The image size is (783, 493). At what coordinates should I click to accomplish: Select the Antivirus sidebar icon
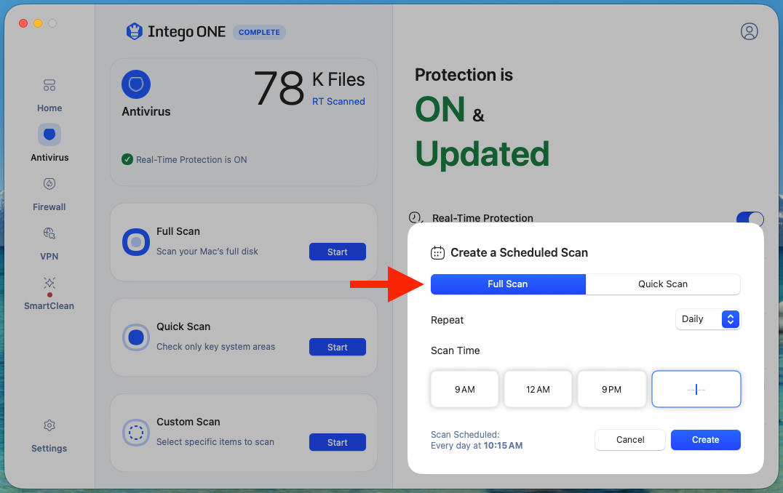click(x=49, y=135)
